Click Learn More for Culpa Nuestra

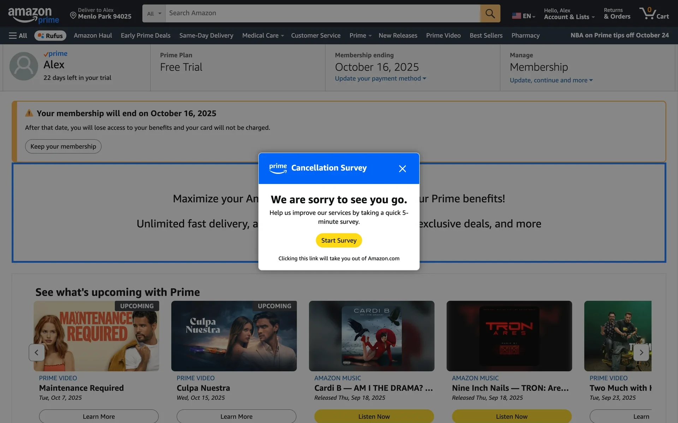coord(236,416)
